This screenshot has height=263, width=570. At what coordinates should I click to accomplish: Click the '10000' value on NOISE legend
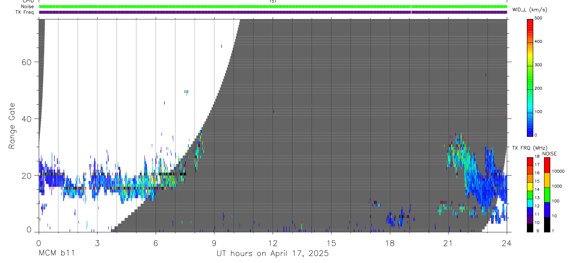[x=557, y=171]
